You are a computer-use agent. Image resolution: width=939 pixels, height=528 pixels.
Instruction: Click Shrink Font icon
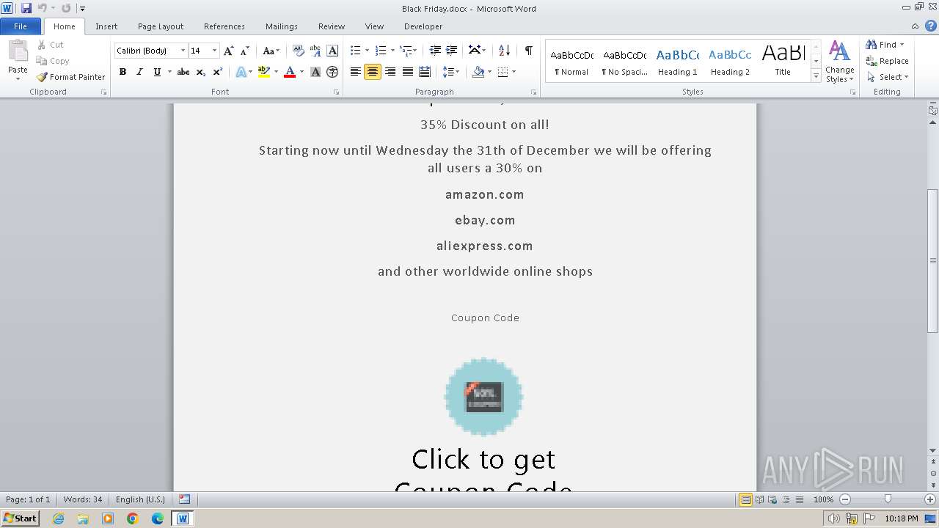coord(245,51)
